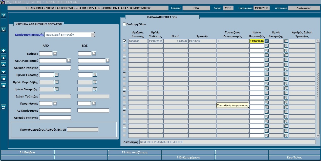The height and width of the screenshot is (161, 321).
Task: Toggle the Επιλογή Όλων checkbox
Action: 124,24
